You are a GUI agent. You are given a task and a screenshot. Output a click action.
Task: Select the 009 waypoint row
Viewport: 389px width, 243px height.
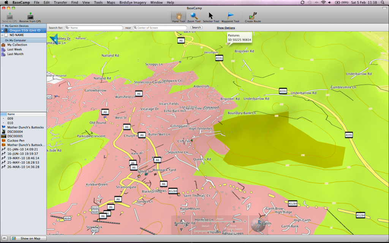point(23,118)
